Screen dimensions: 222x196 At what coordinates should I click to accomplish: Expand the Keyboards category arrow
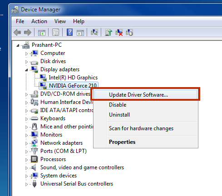(26, 119)
